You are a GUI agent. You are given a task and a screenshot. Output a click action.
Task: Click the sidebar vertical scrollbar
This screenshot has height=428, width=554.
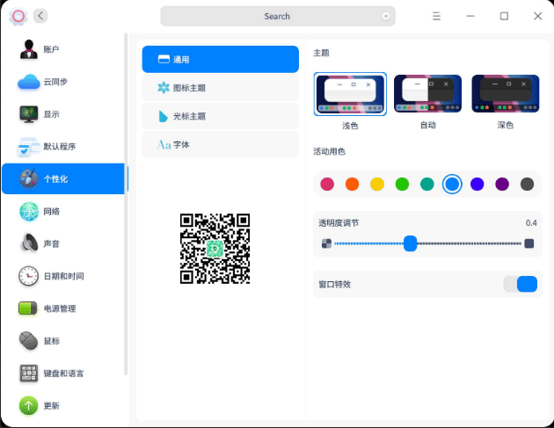click(126, 204)
